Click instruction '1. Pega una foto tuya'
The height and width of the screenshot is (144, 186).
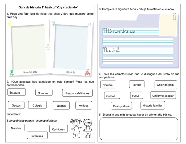pyautogui.click(x=50, y=15)
